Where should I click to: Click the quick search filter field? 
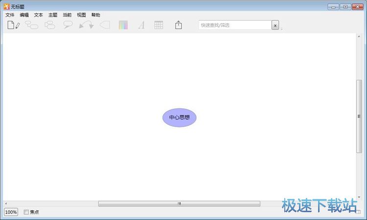(235, 25)
